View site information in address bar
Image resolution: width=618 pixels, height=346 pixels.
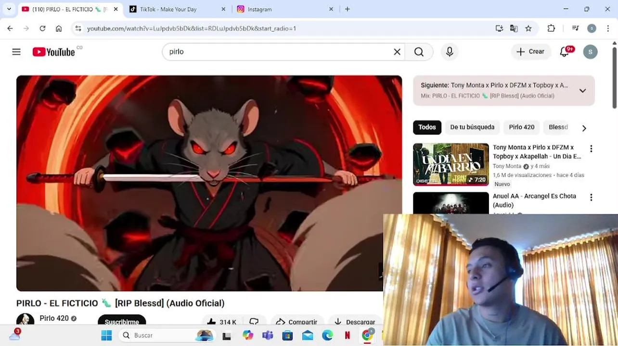click(x=78, y=28)
